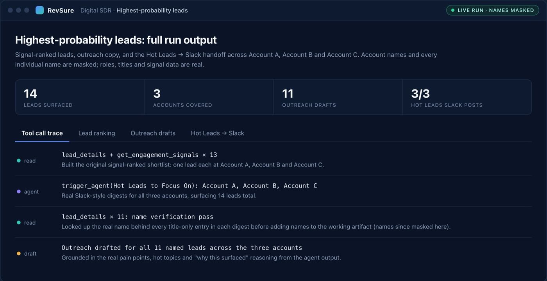The height and width of the screenshot is (281, 547).
Task: Click the RevSure gradient logo icon
Action: 39,10
